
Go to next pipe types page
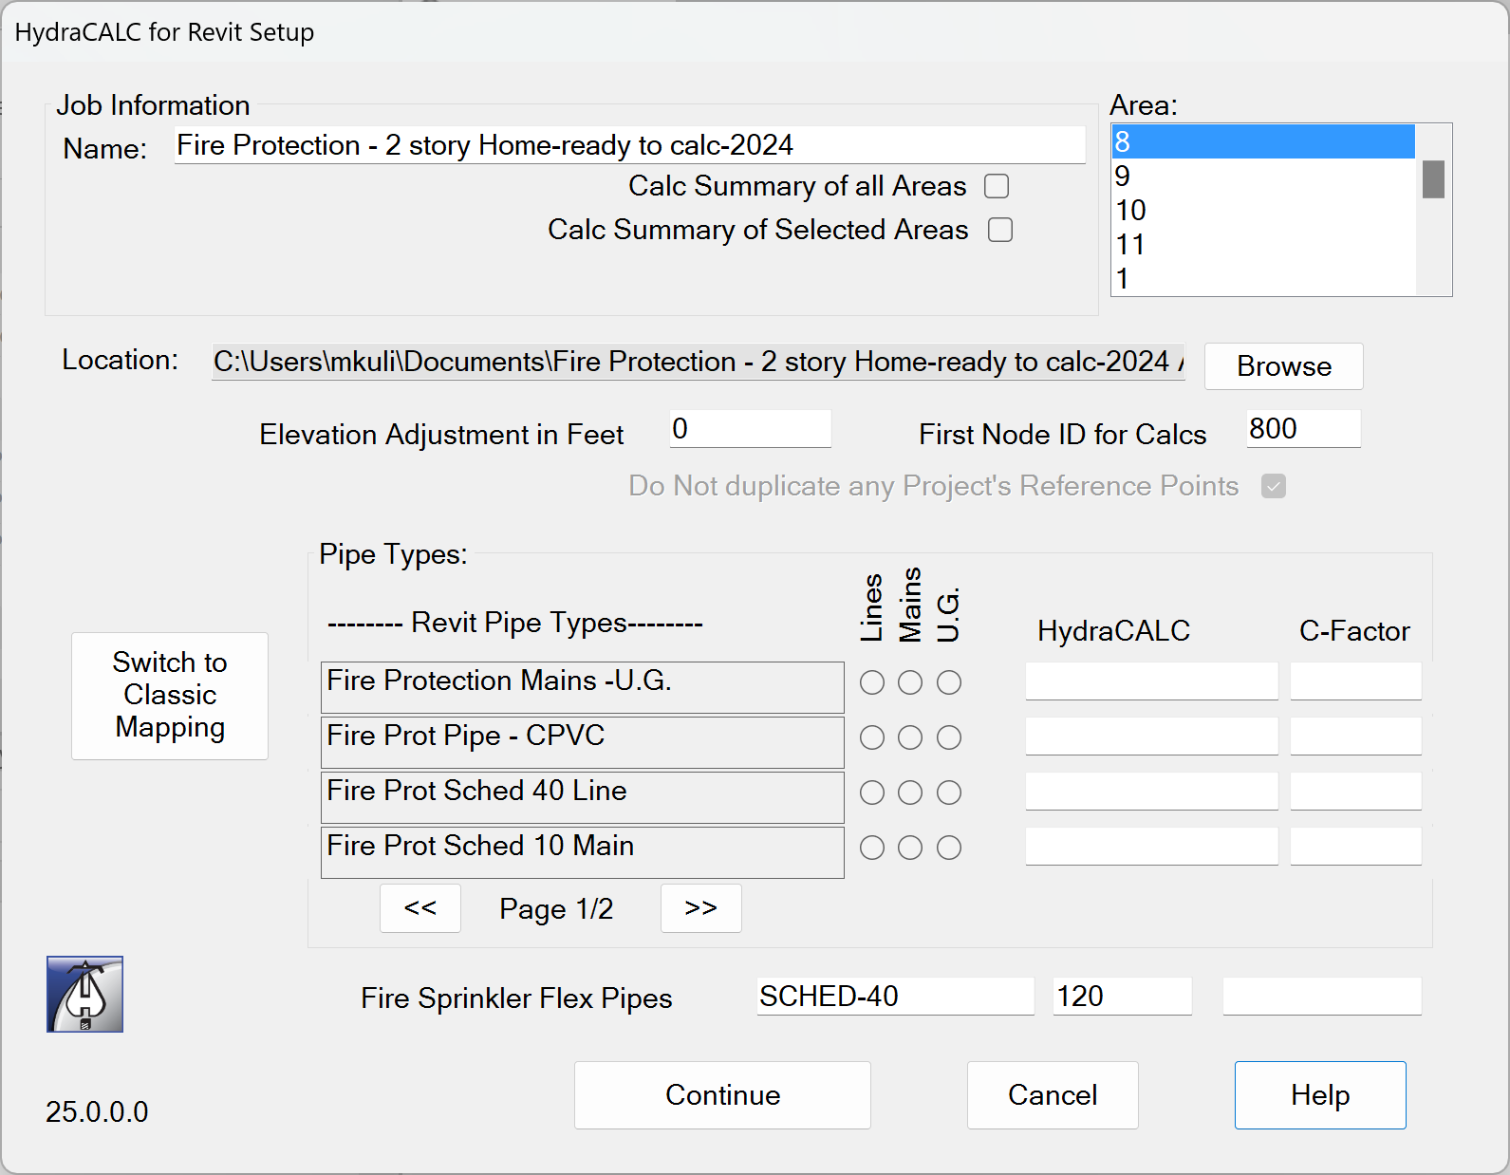[x=701, y=908]
